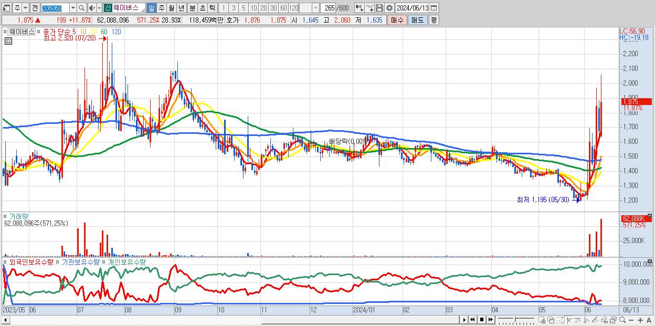Select the 일 daily chart period
Image resolution: width=655 pixels, height=326 pixels.
151,8
